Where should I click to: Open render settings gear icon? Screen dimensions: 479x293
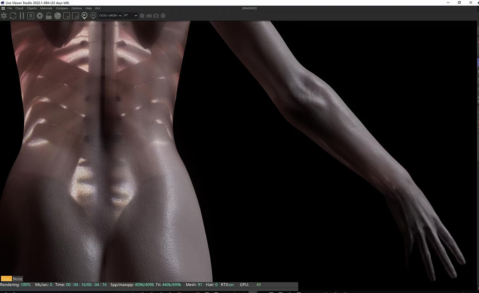(x=40, y=16)
